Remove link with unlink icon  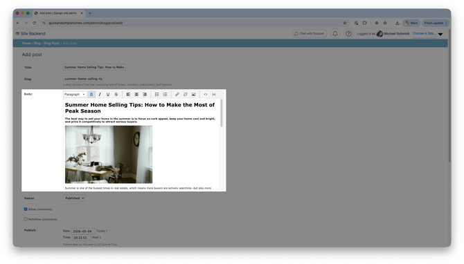[185, 95]
